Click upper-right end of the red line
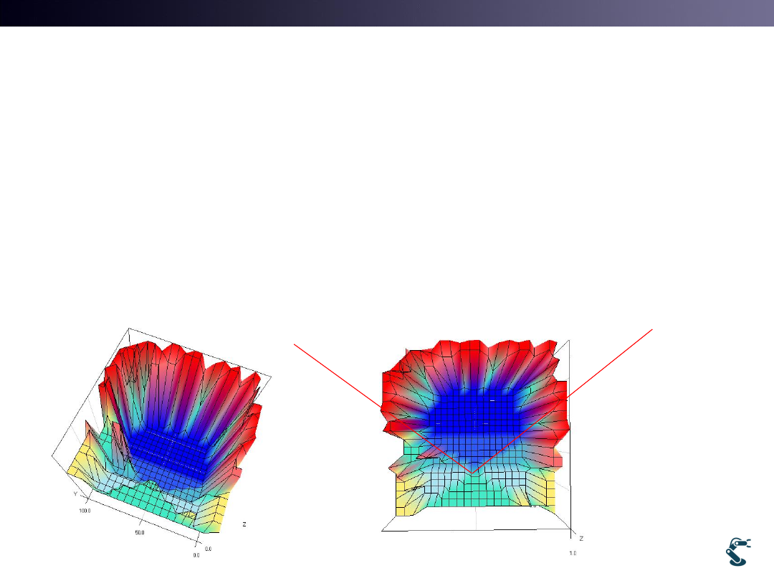This screenshot has height=581, width=774. coord(651,330)
